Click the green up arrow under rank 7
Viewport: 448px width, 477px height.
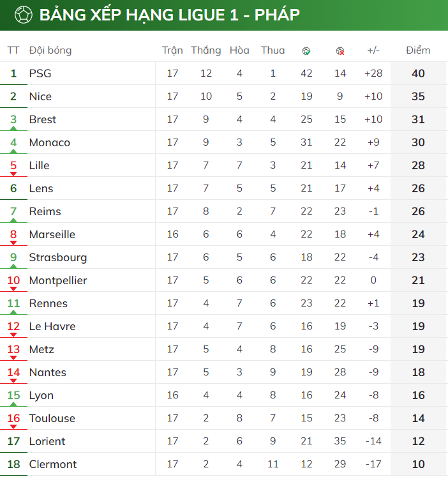pos(13,220)
